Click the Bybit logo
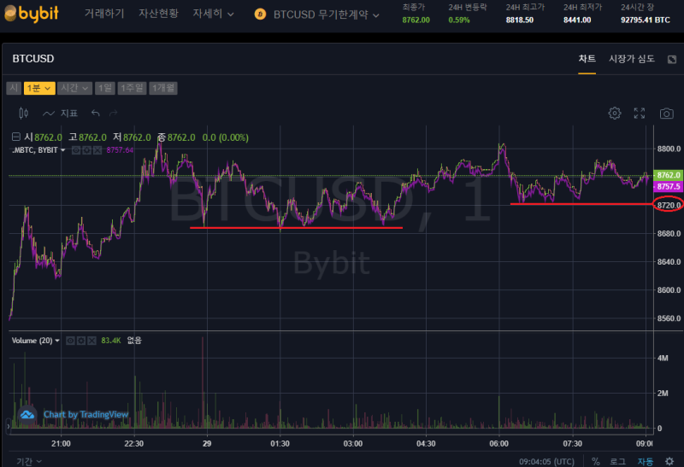The height and width of the screenshot is (467, 684). pos(35,14)
